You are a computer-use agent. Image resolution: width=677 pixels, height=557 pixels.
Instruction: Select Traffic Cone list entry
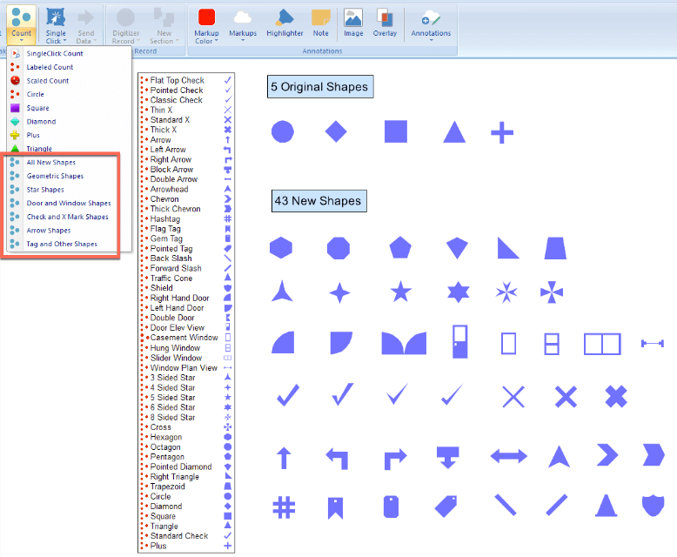(186, 278)
